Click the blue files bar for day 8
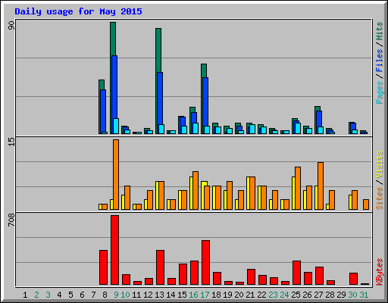 [x=103, y=111]
